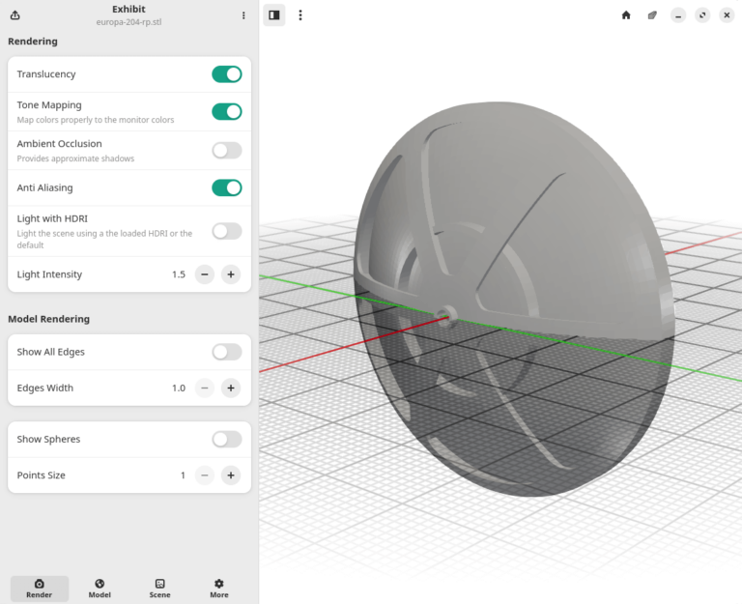
Task: Click the open file upload icon
Action: tap(15, 15)
